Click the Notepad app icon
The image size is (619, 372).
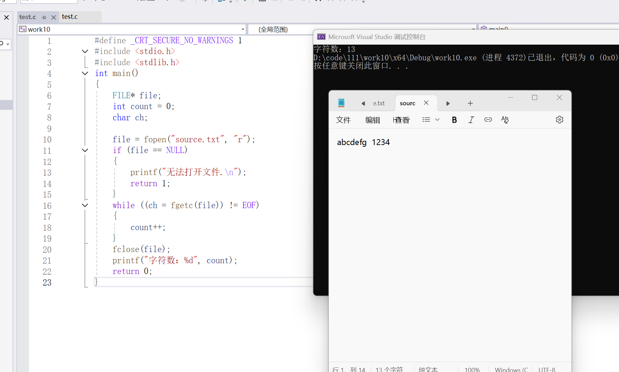pyautogui.click(x=341, y=103)
